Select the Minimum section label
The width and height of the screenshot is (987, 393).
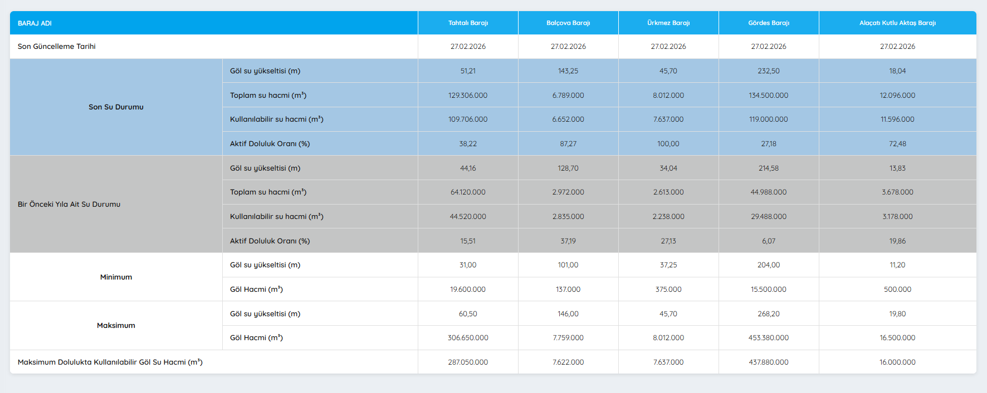coord(116,277)
